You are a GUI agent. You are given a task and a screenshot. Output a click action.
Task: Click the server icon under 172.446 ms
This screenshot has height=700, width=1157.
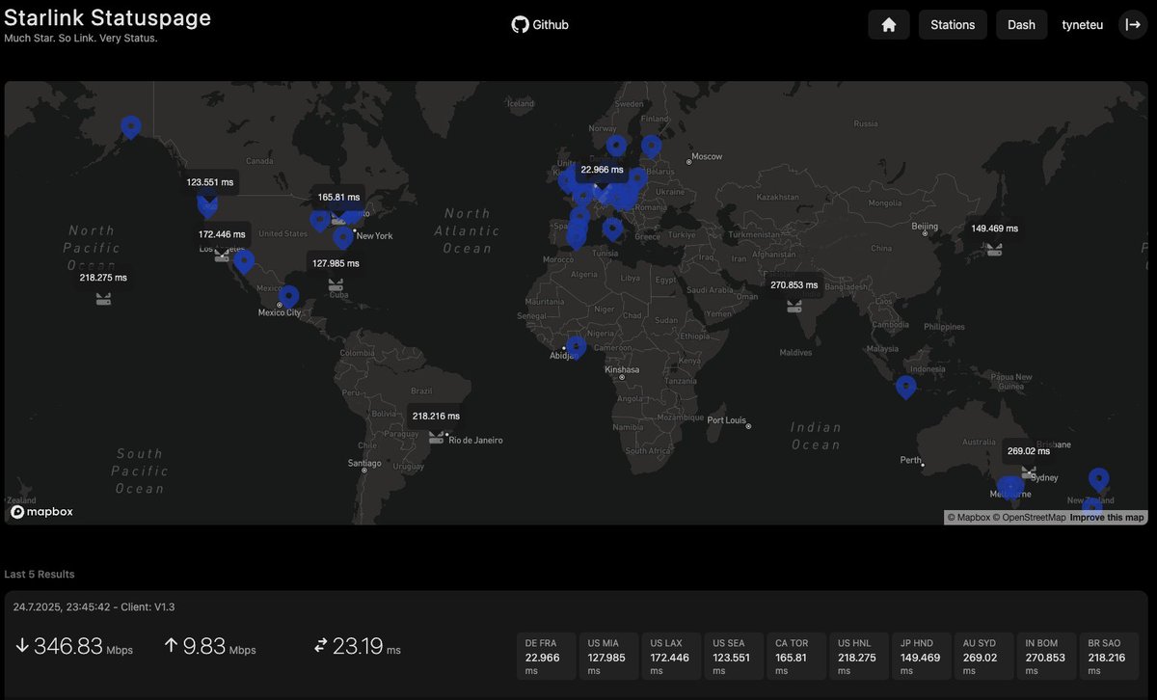222,255
